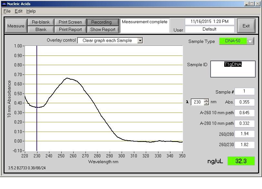This screenshot has width=262, height=189.
Task: Toggle the Recording button
Action: (103, 22)
